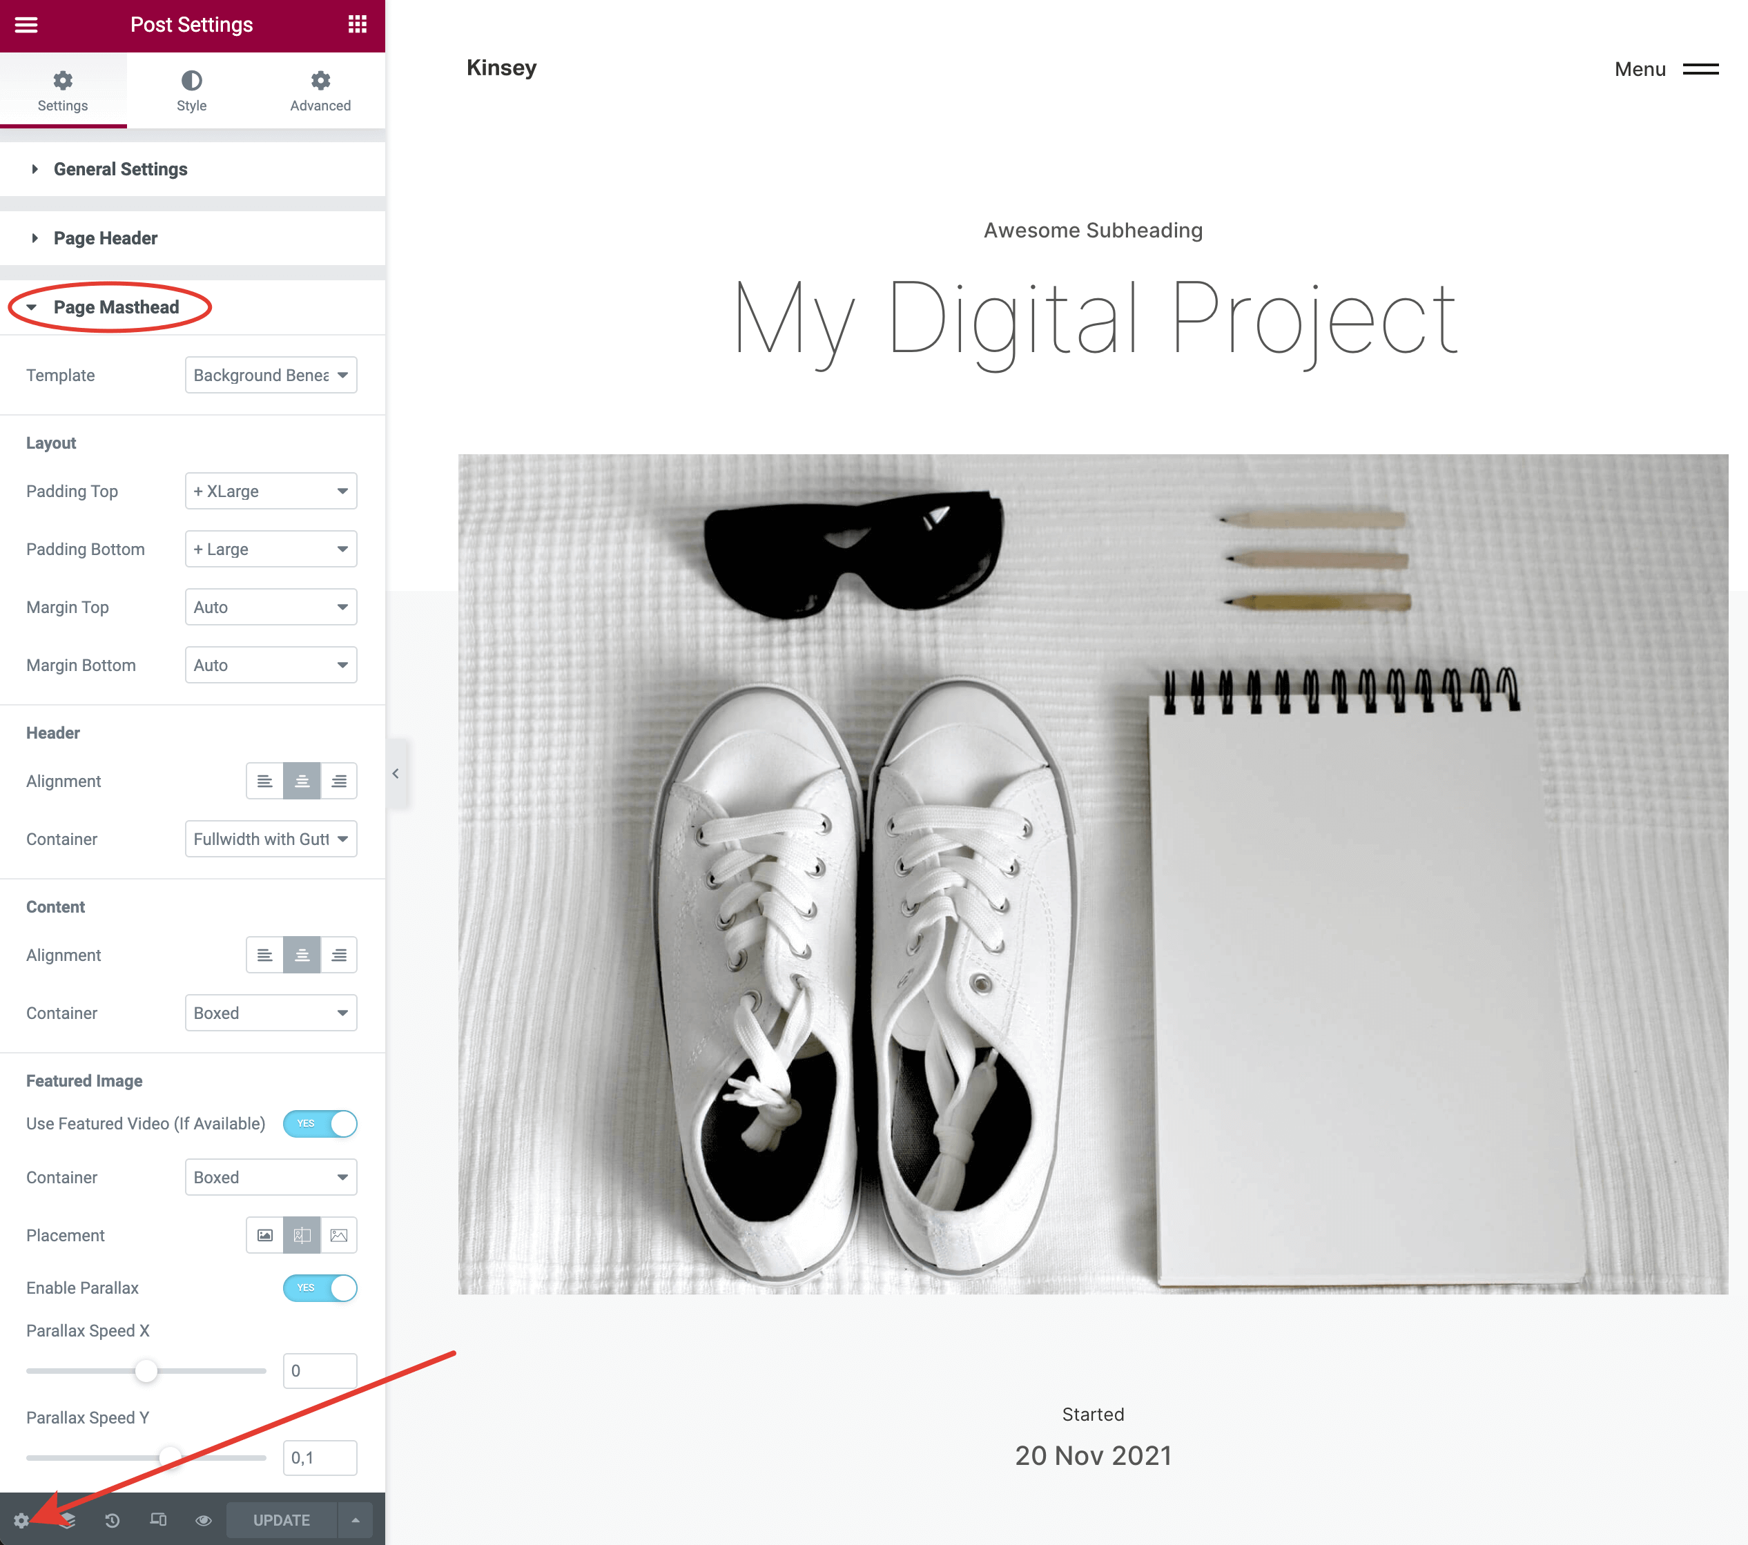Open the hamburger menu in the panel header
Viewport: 1748px width, 1545px height.
26,25
